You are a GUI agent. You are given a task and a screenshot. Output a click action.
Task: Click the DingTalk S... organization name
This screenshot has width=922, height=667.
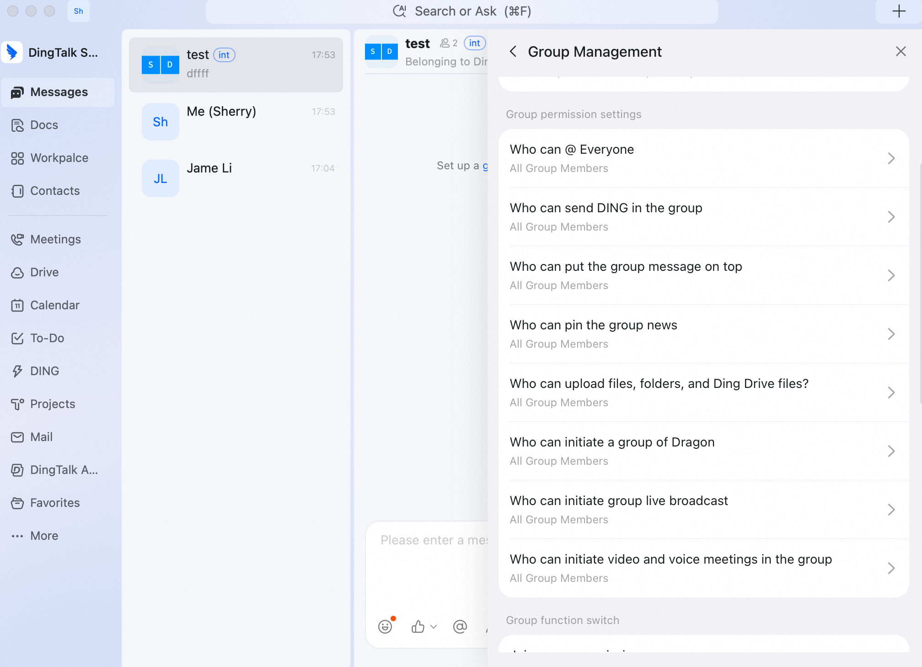[63, 53]
